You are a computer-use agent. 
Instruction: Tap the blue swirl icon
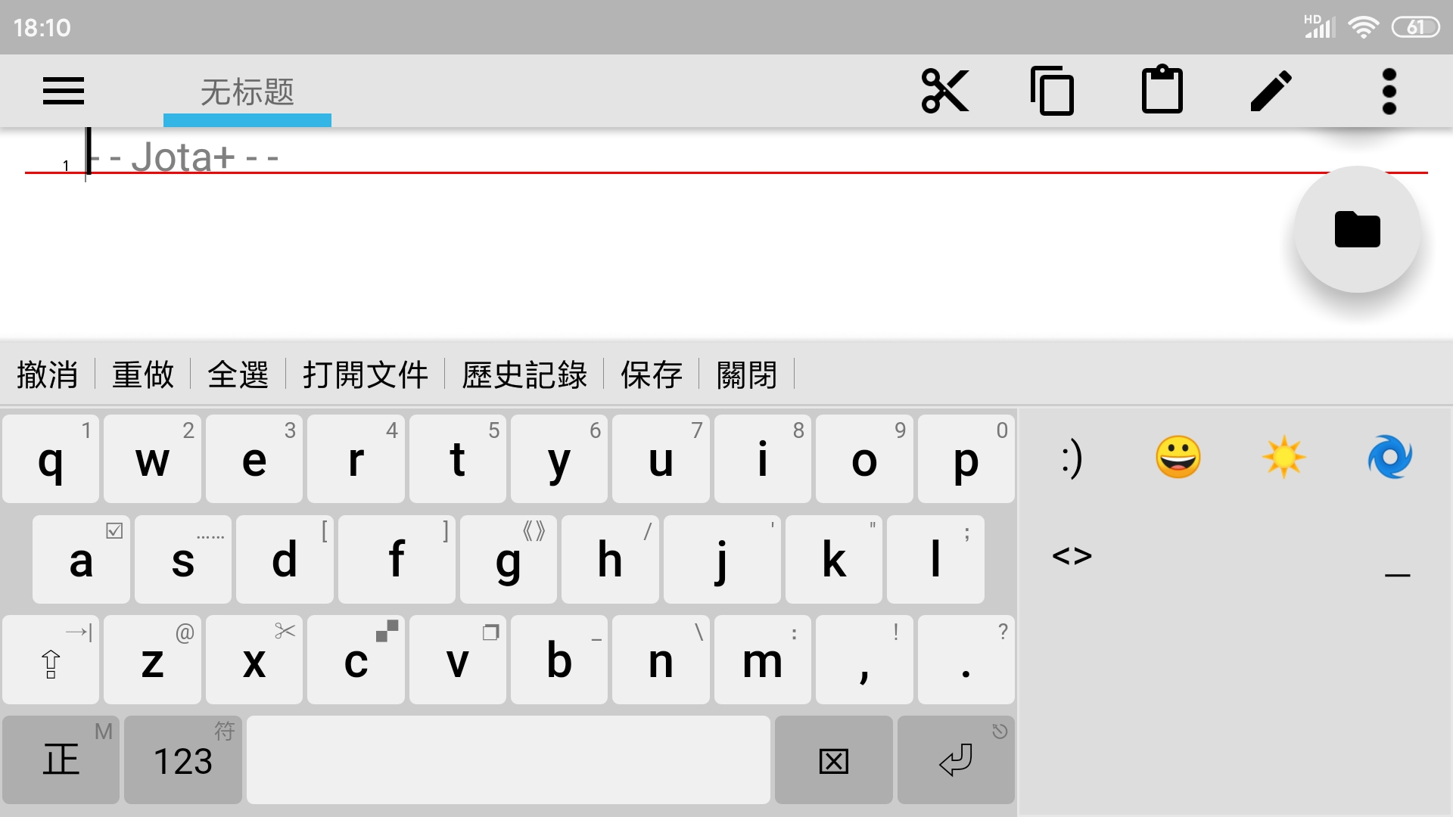click(x=1390, y=457)
